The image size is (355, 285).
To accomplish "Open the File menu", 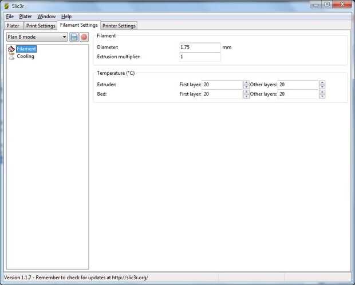I will click(10, 17).
